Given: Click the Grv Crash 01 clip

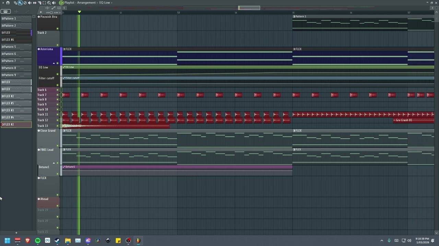Looking at the screenshot, I should coord(414,120).
